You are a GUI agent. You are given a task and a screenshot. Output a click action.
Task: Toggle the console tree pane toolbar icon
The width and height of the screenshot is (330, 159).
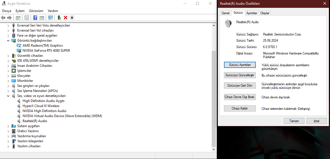(18, 18)
